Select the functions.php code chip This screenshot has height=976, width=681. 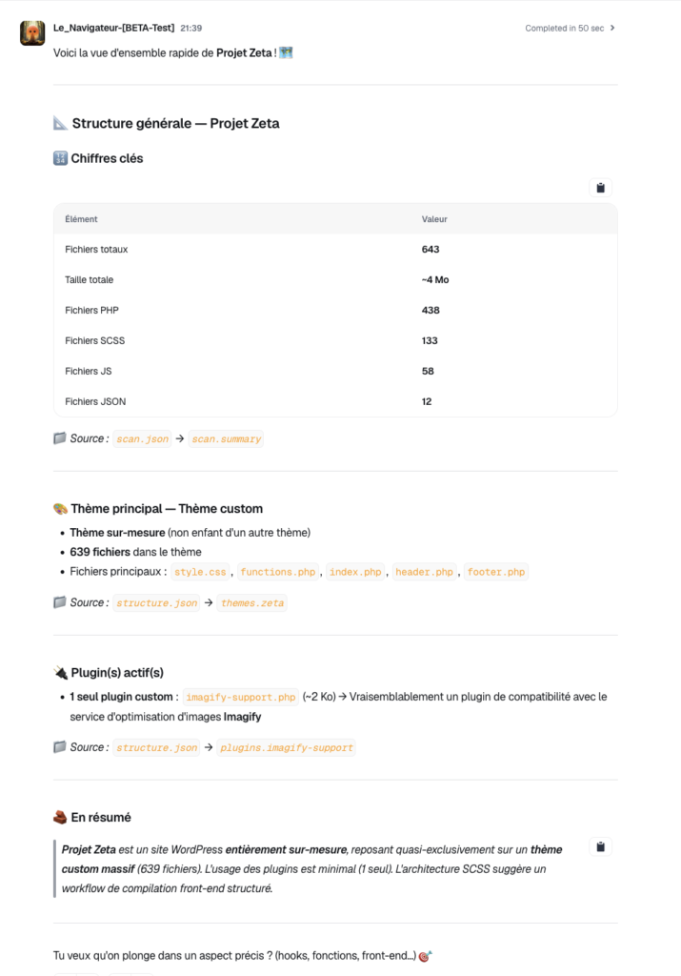coord(278,573)
